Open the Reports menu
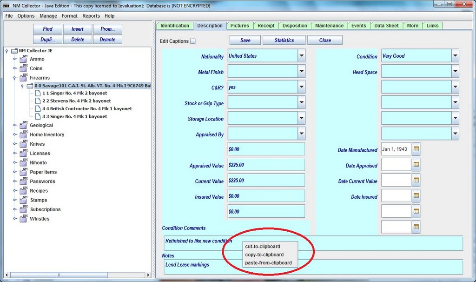This screenshot has width=476, height=282. tap(91, 16)
